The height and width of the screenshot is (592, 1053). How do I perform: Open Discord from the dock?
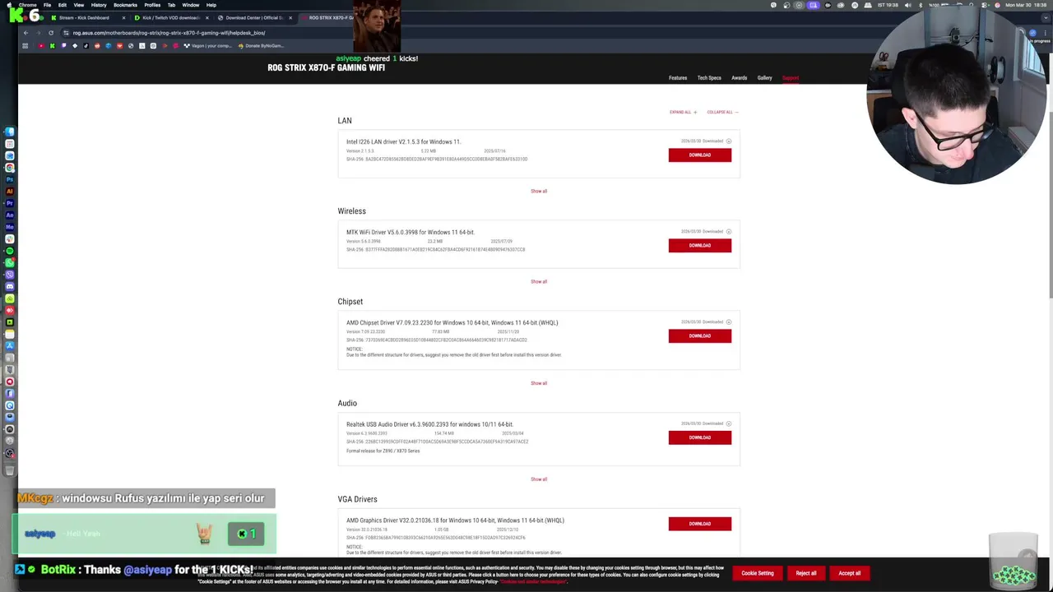[x=10, y=286]
